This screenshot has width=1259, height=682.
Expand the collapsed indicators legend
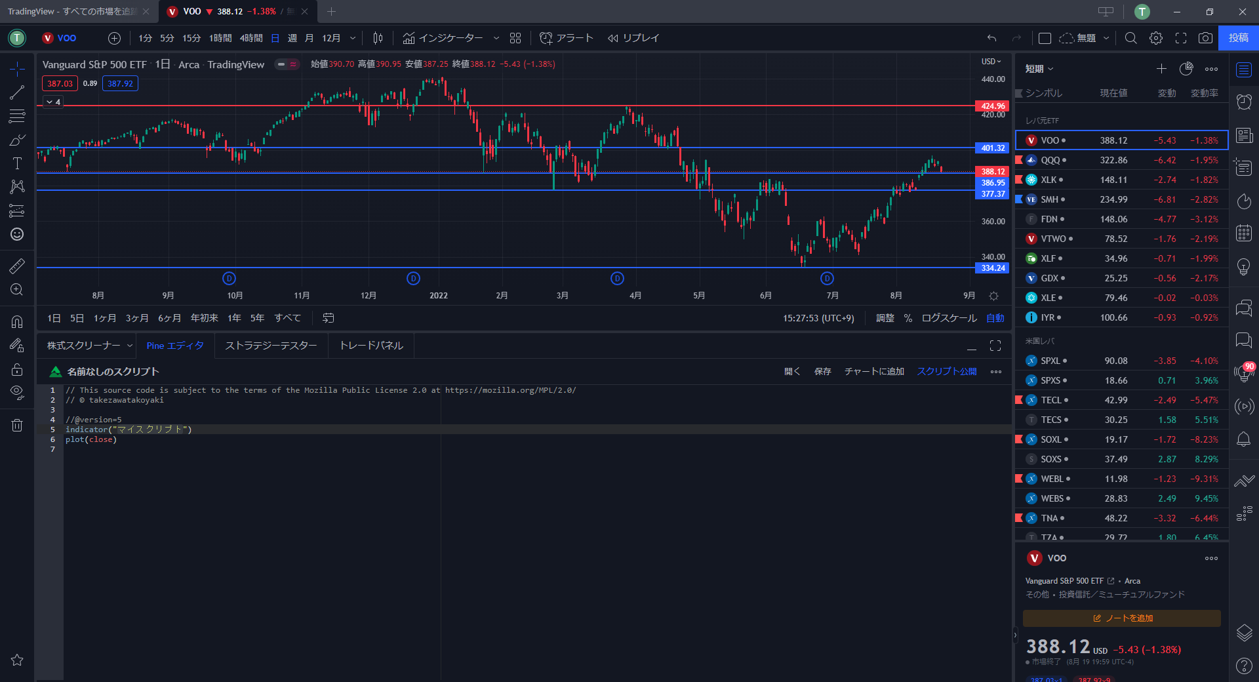pos(53,102)
